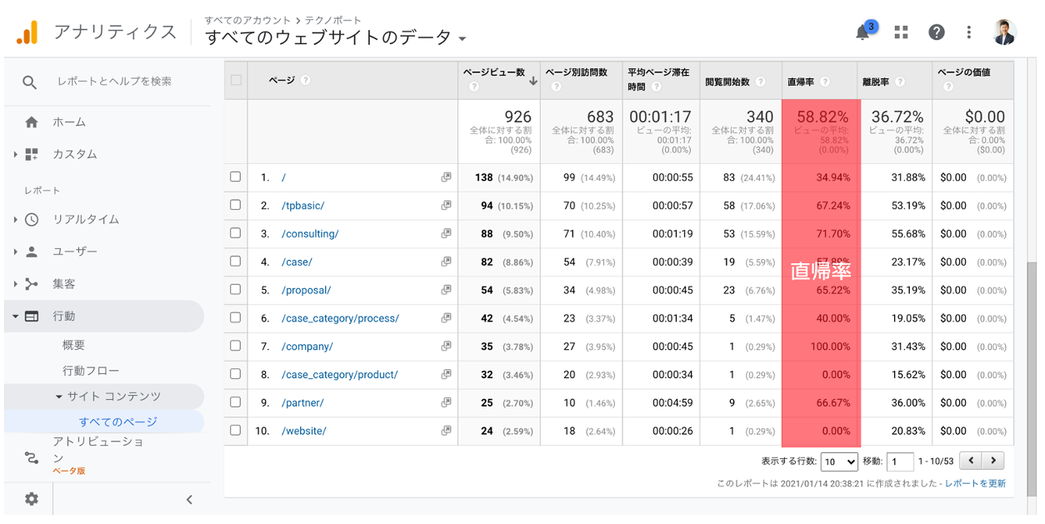Check the /proposal/ row checkbox
The height and width of the screenshot is (524, 1045).
tap(236, 290)
